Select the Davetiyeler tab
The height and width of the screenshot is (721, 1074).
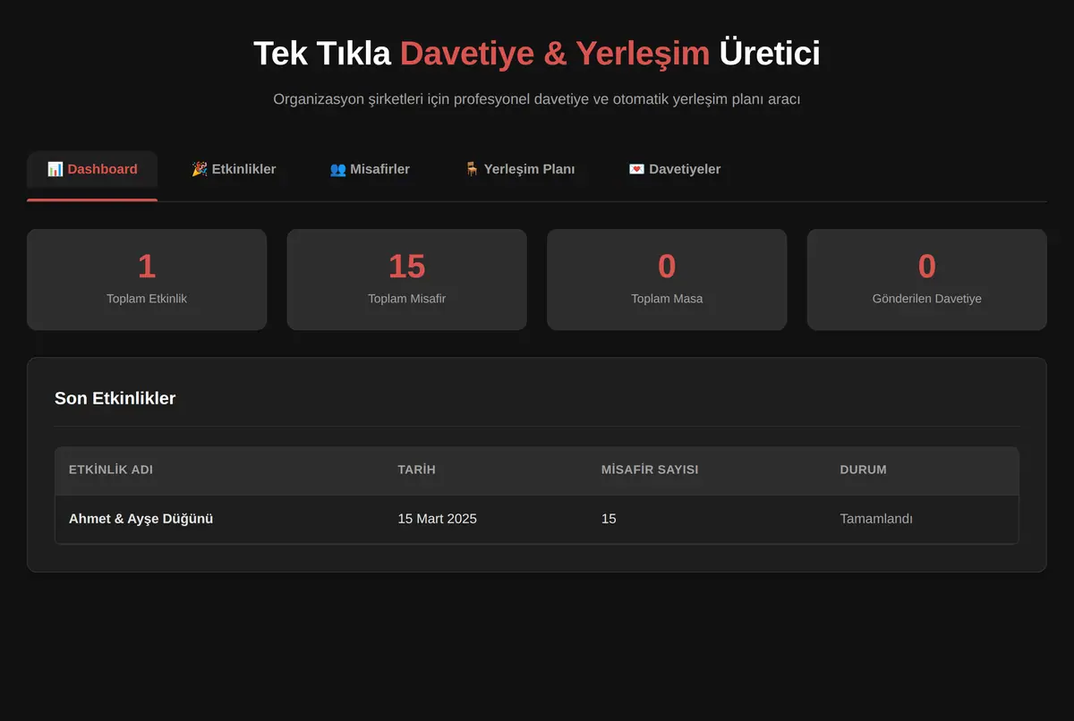[675, 169]
